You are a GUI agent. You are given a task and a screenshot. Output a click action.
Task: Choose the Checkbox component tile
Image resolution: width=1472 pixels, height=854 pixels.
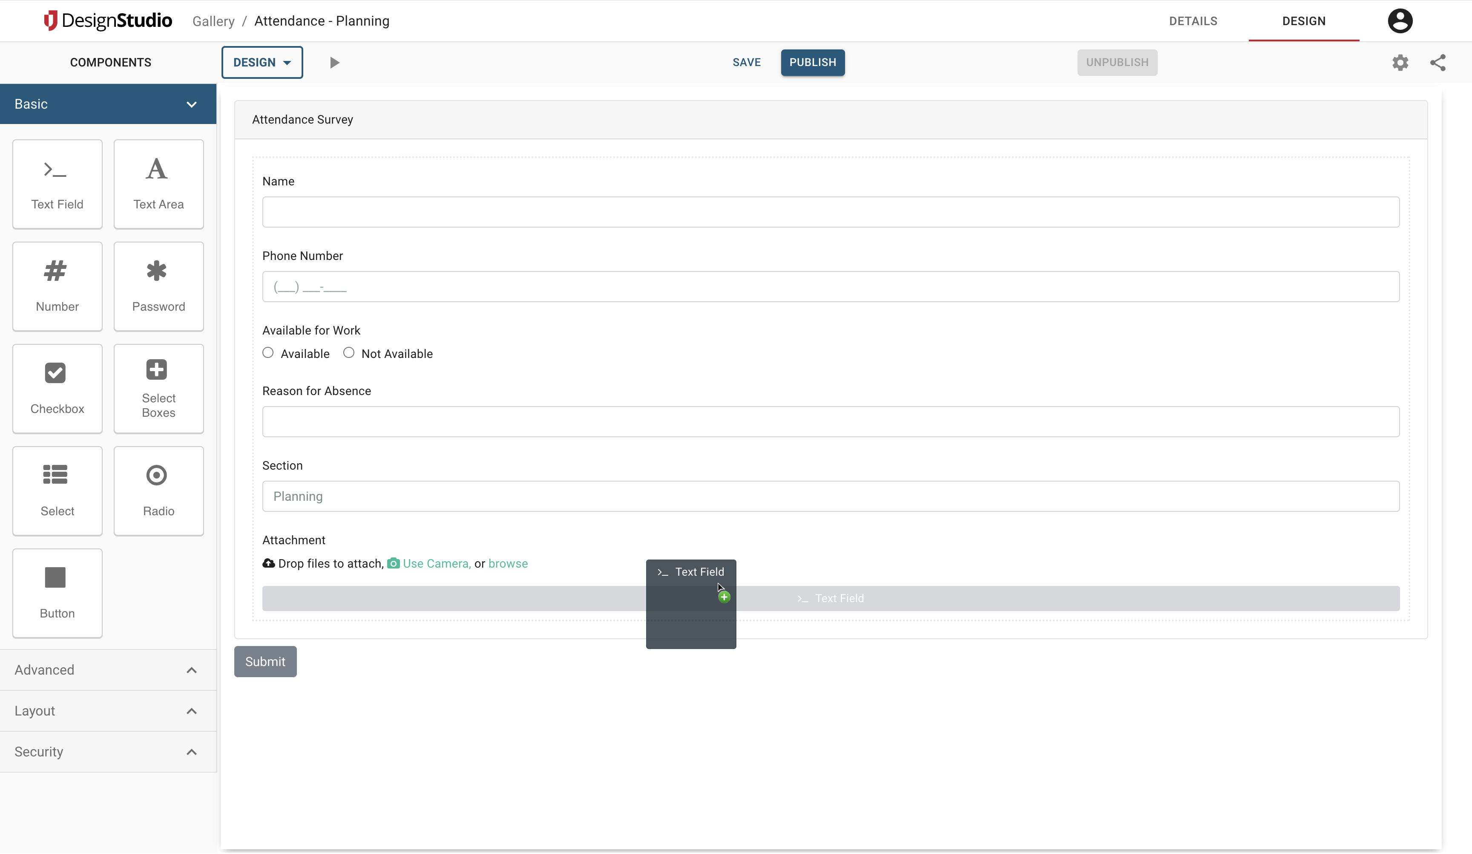57,389
